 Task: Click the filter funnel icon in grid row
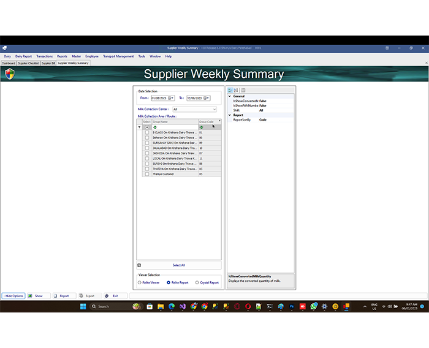(139, 127)
